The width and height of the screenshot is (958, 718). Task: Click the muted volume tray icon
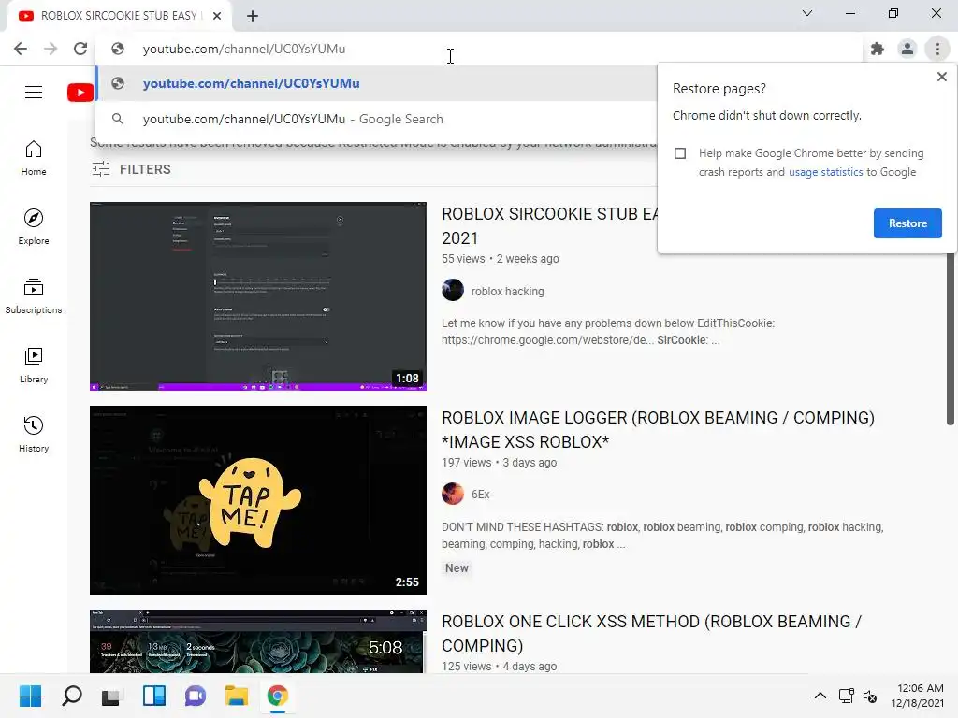point(871,696)
